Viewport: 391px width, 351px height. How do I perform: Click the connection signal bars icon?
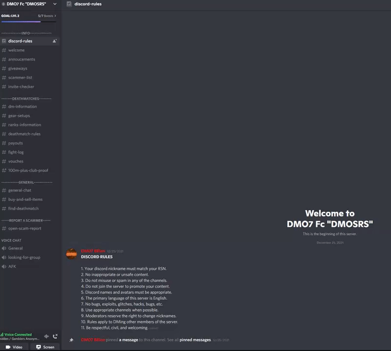tap(2, 334)
